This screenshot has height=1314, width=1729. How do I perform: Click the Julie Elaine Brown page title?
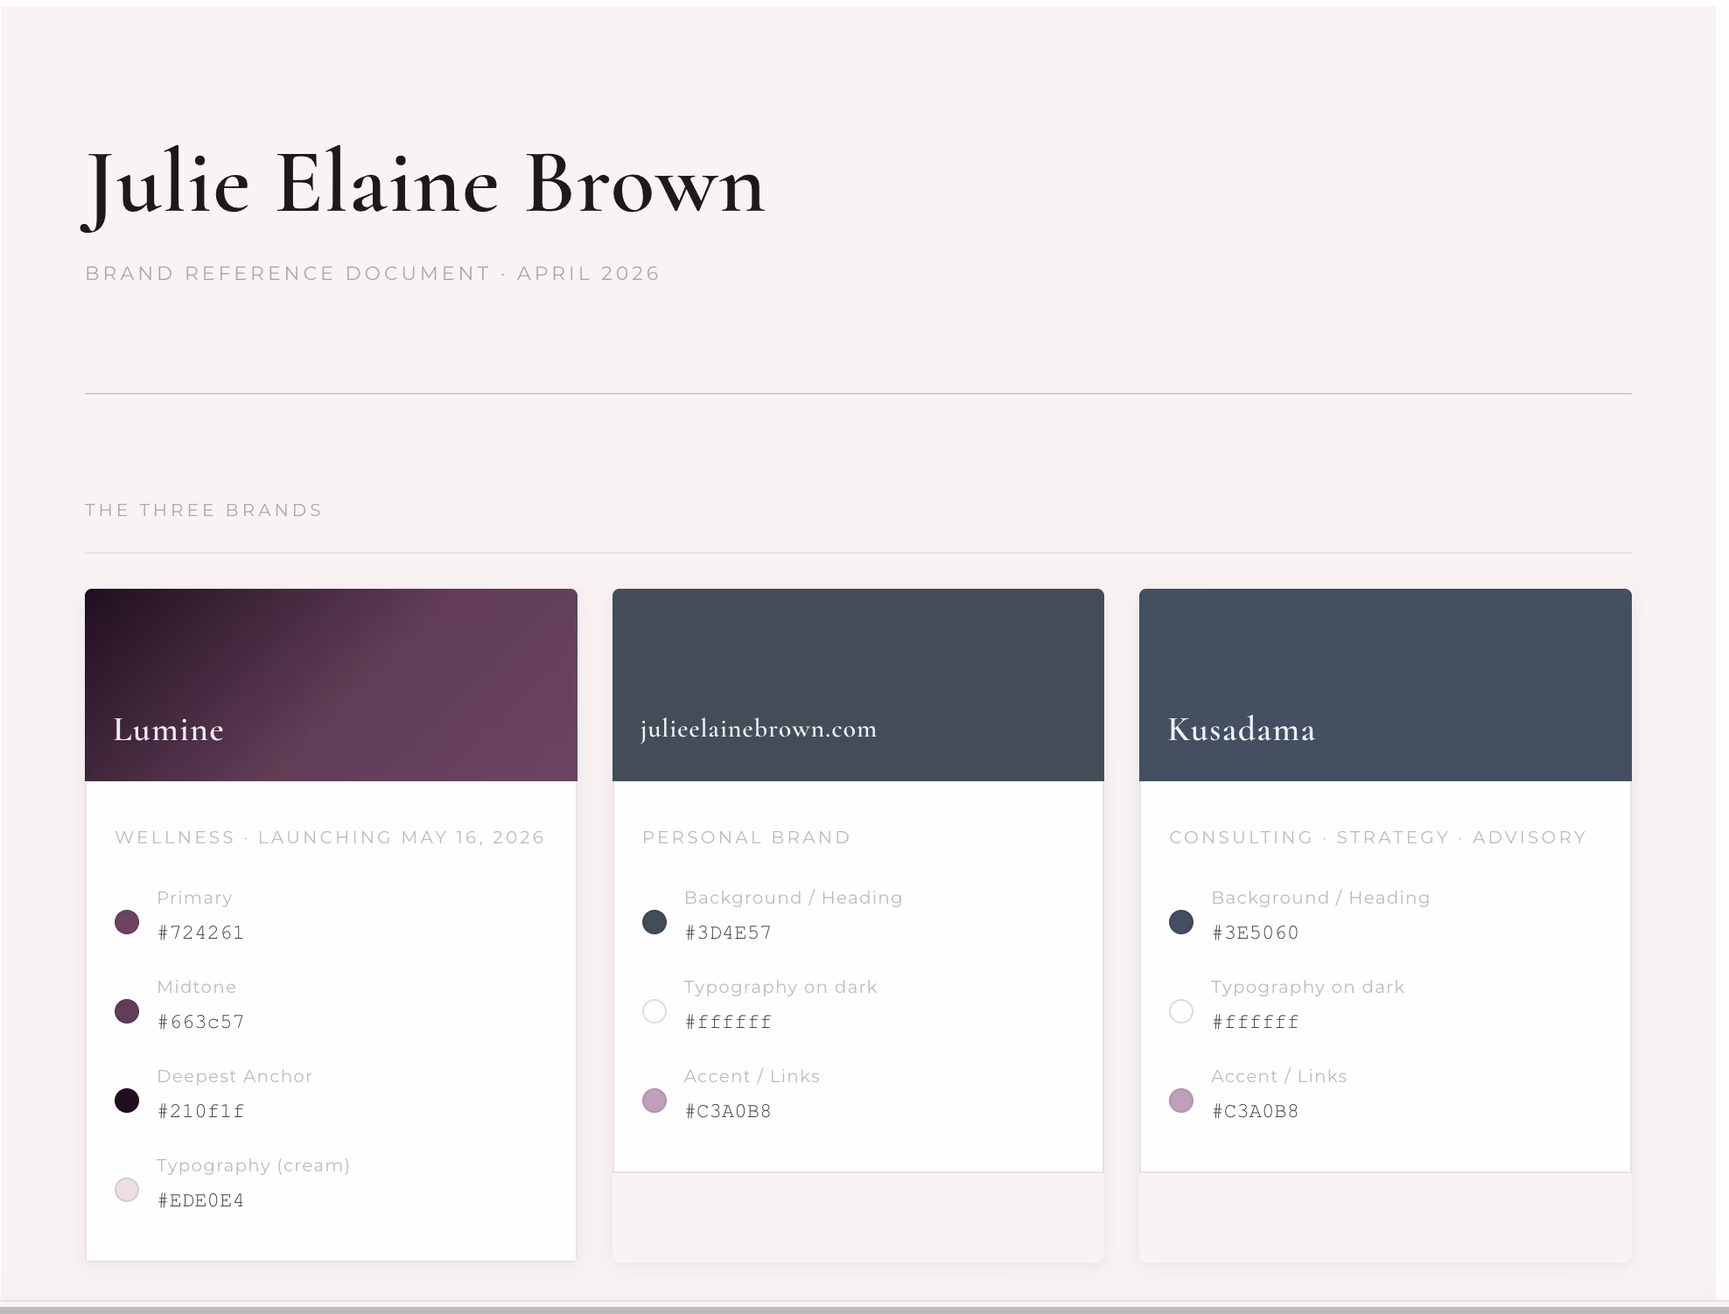tap(425, 184)
